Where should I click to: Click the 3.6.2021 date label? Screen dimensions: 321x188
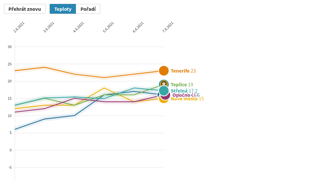[x=49, y=27]
